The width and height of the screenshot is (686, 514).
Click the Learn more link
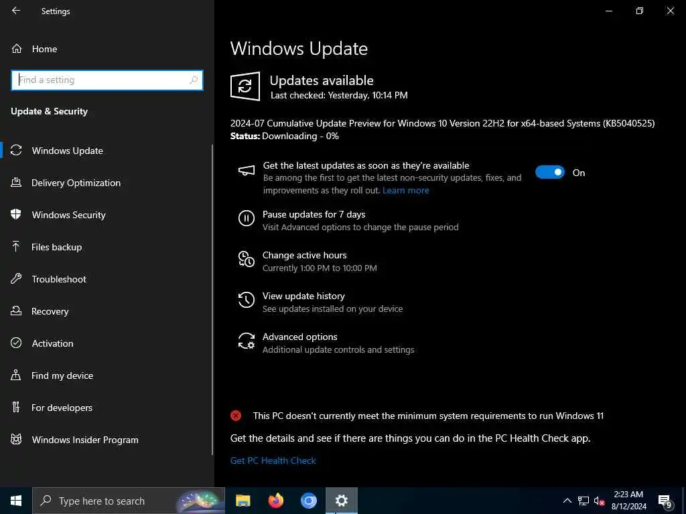tap(405, 190)
